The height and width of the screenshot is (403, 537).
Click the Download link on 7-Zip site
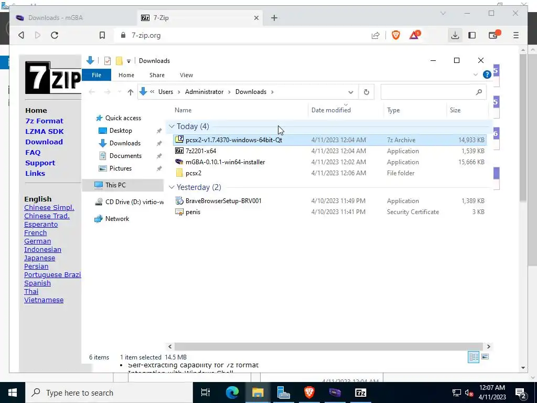44,142
